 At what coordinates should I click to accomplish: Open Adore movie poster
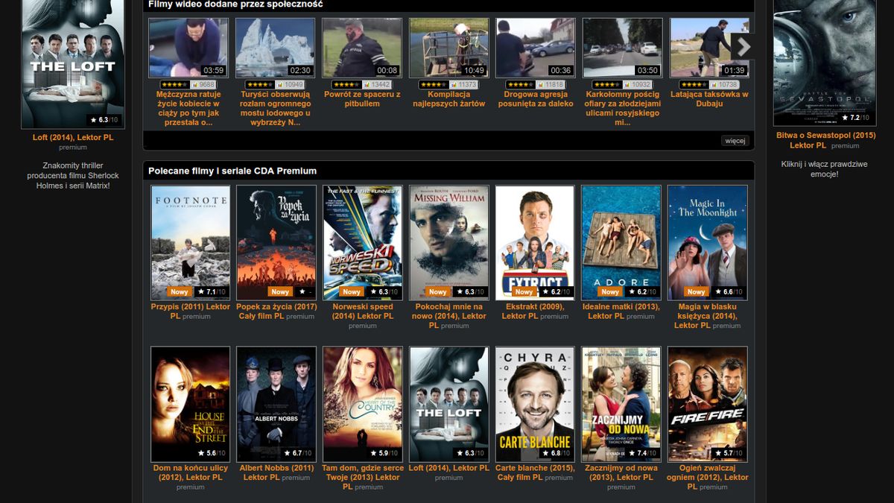pos(621,242)
